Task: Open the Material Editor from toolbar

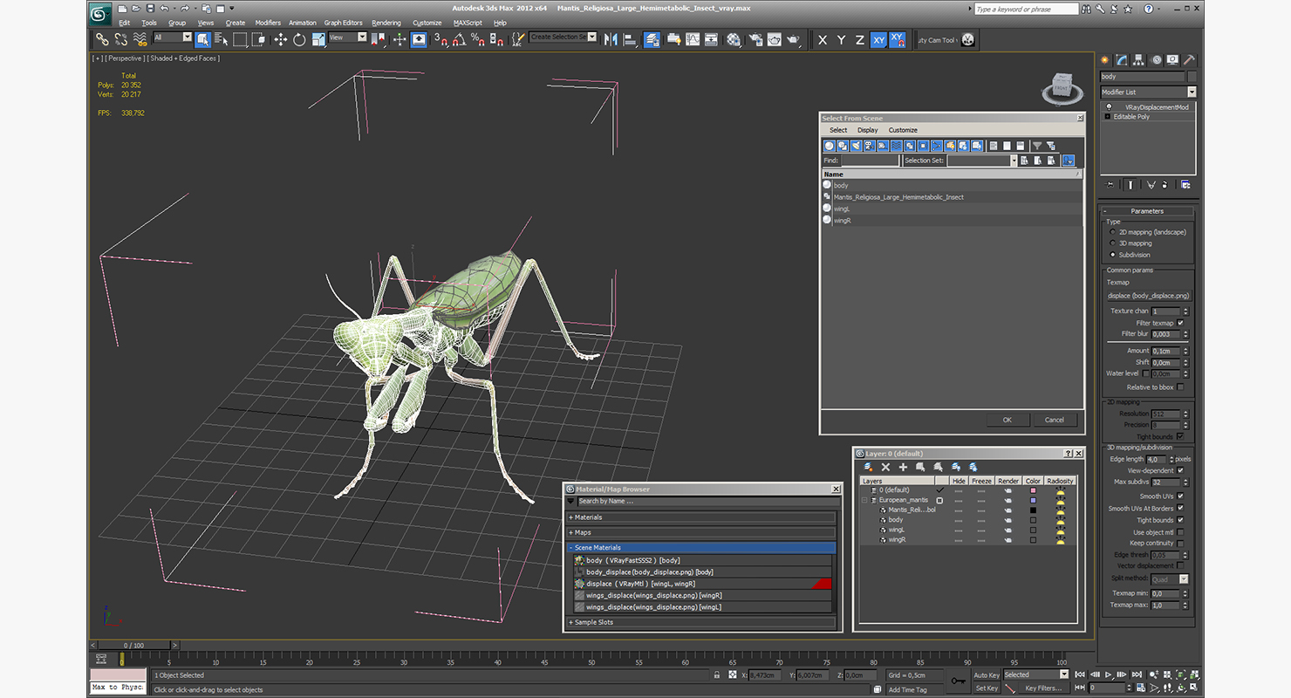Action: pos(734,39)
